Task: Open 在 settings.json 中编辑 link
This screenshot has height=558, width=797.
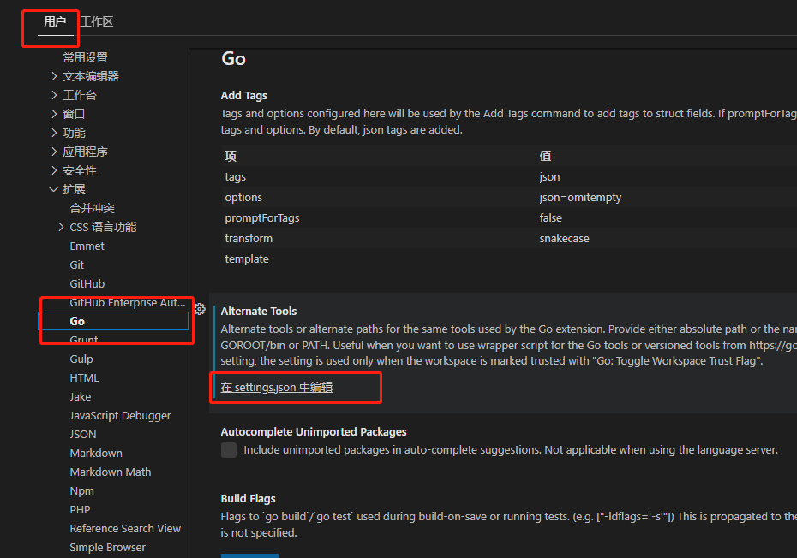Action: point(277,388)
